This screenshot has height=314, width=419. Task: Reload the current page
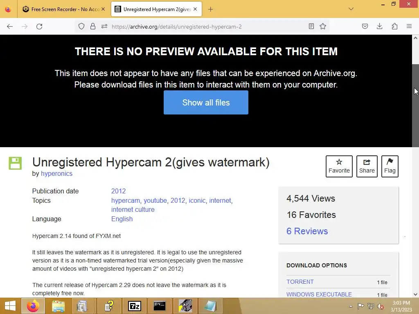[39, 27]
